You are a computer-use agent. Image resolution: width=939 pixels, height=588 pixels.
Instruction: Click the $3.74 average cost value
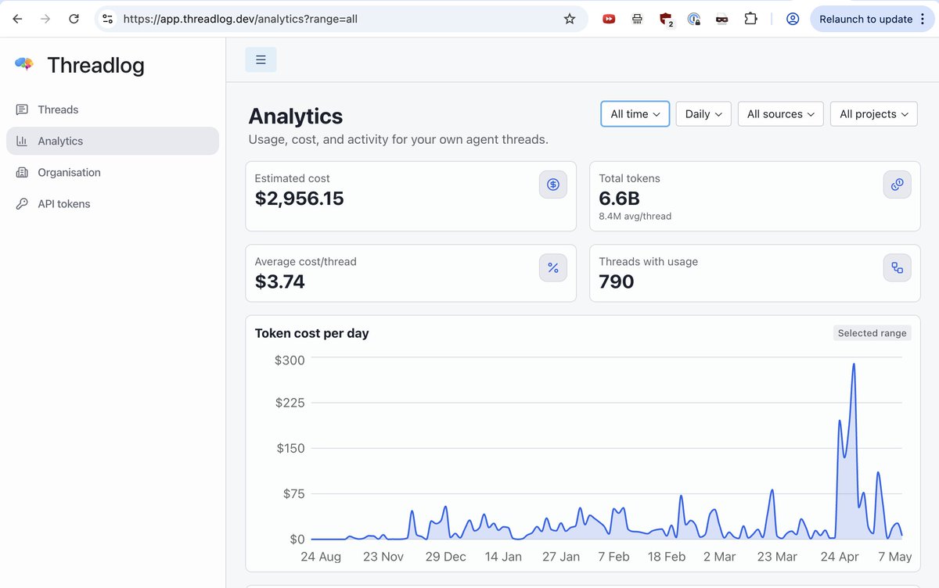[280, 281]
